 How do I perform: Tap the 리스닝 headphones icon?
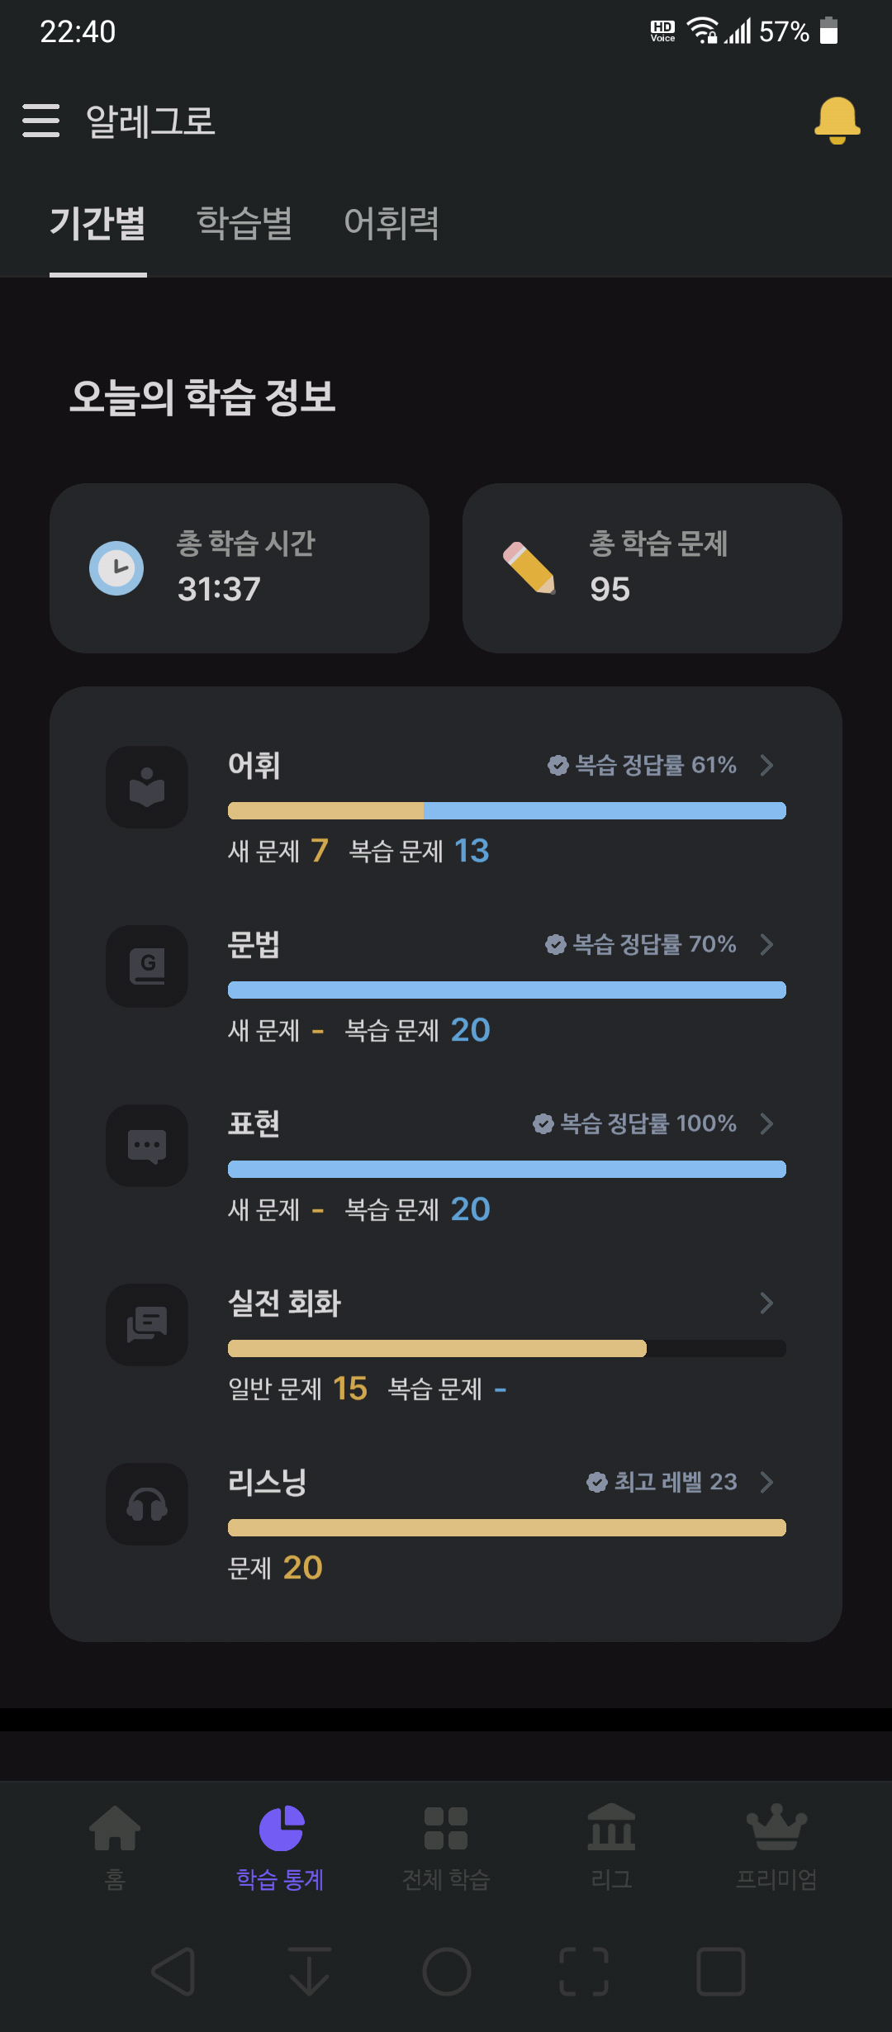[147, 1504]
